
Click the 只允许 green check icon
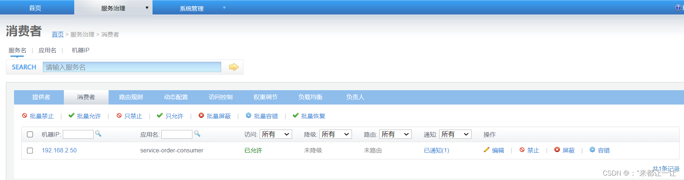160,116
